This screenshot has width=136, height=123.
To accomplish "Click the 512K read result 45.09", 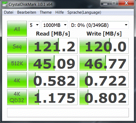I will click(x=53, y=63).
